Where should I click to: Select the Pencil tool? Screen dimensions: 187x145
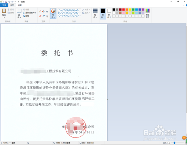click(40, 12)
